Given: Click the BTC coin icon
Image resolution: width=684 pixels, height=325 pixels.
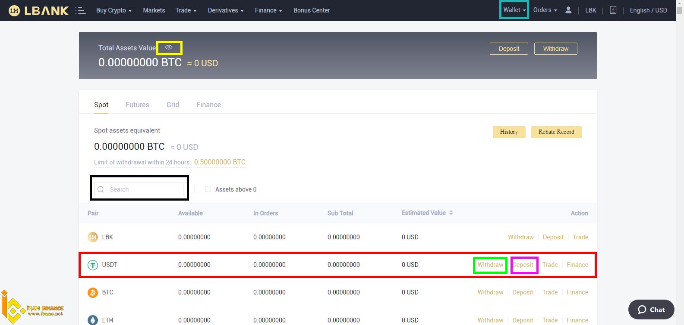Looking at the screenshot, I should click(x=93, y=293).
